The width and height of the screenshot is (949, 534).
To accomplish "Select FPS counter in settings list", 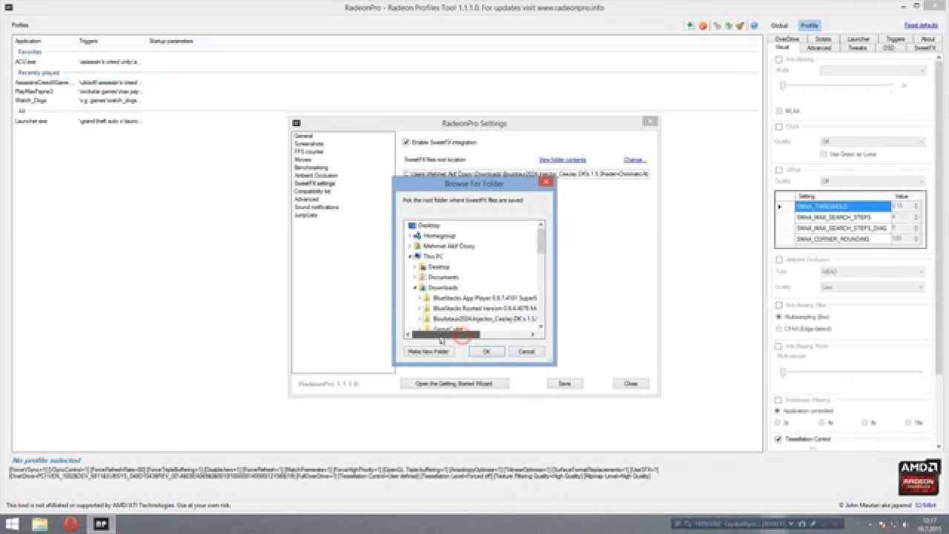I will click(x=308, y=151).
